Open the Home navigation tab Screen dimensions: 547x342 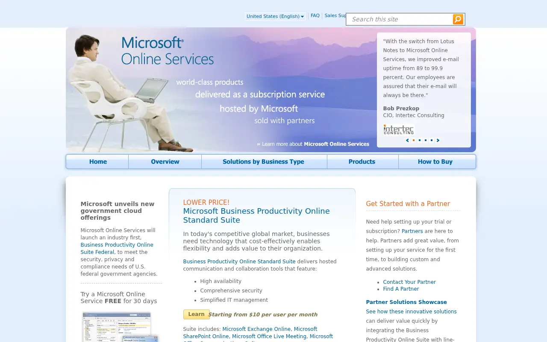[97, 162]
